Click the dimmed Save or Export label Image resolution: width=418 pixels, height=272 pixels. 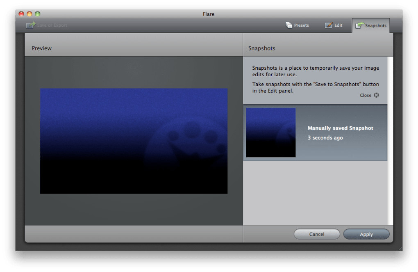(52, 25)
